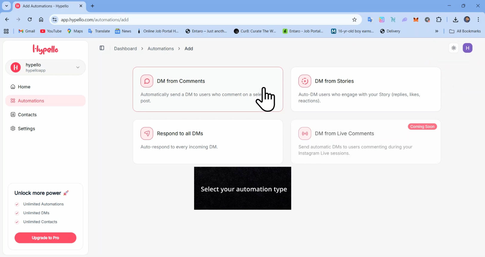Navigate to Dashboard breadcrumb link

(x=125, y=49)
